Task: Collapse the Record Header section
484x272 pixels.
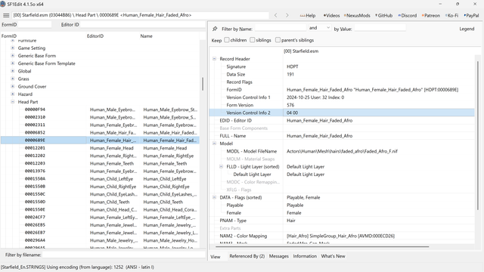Action: 214,59
